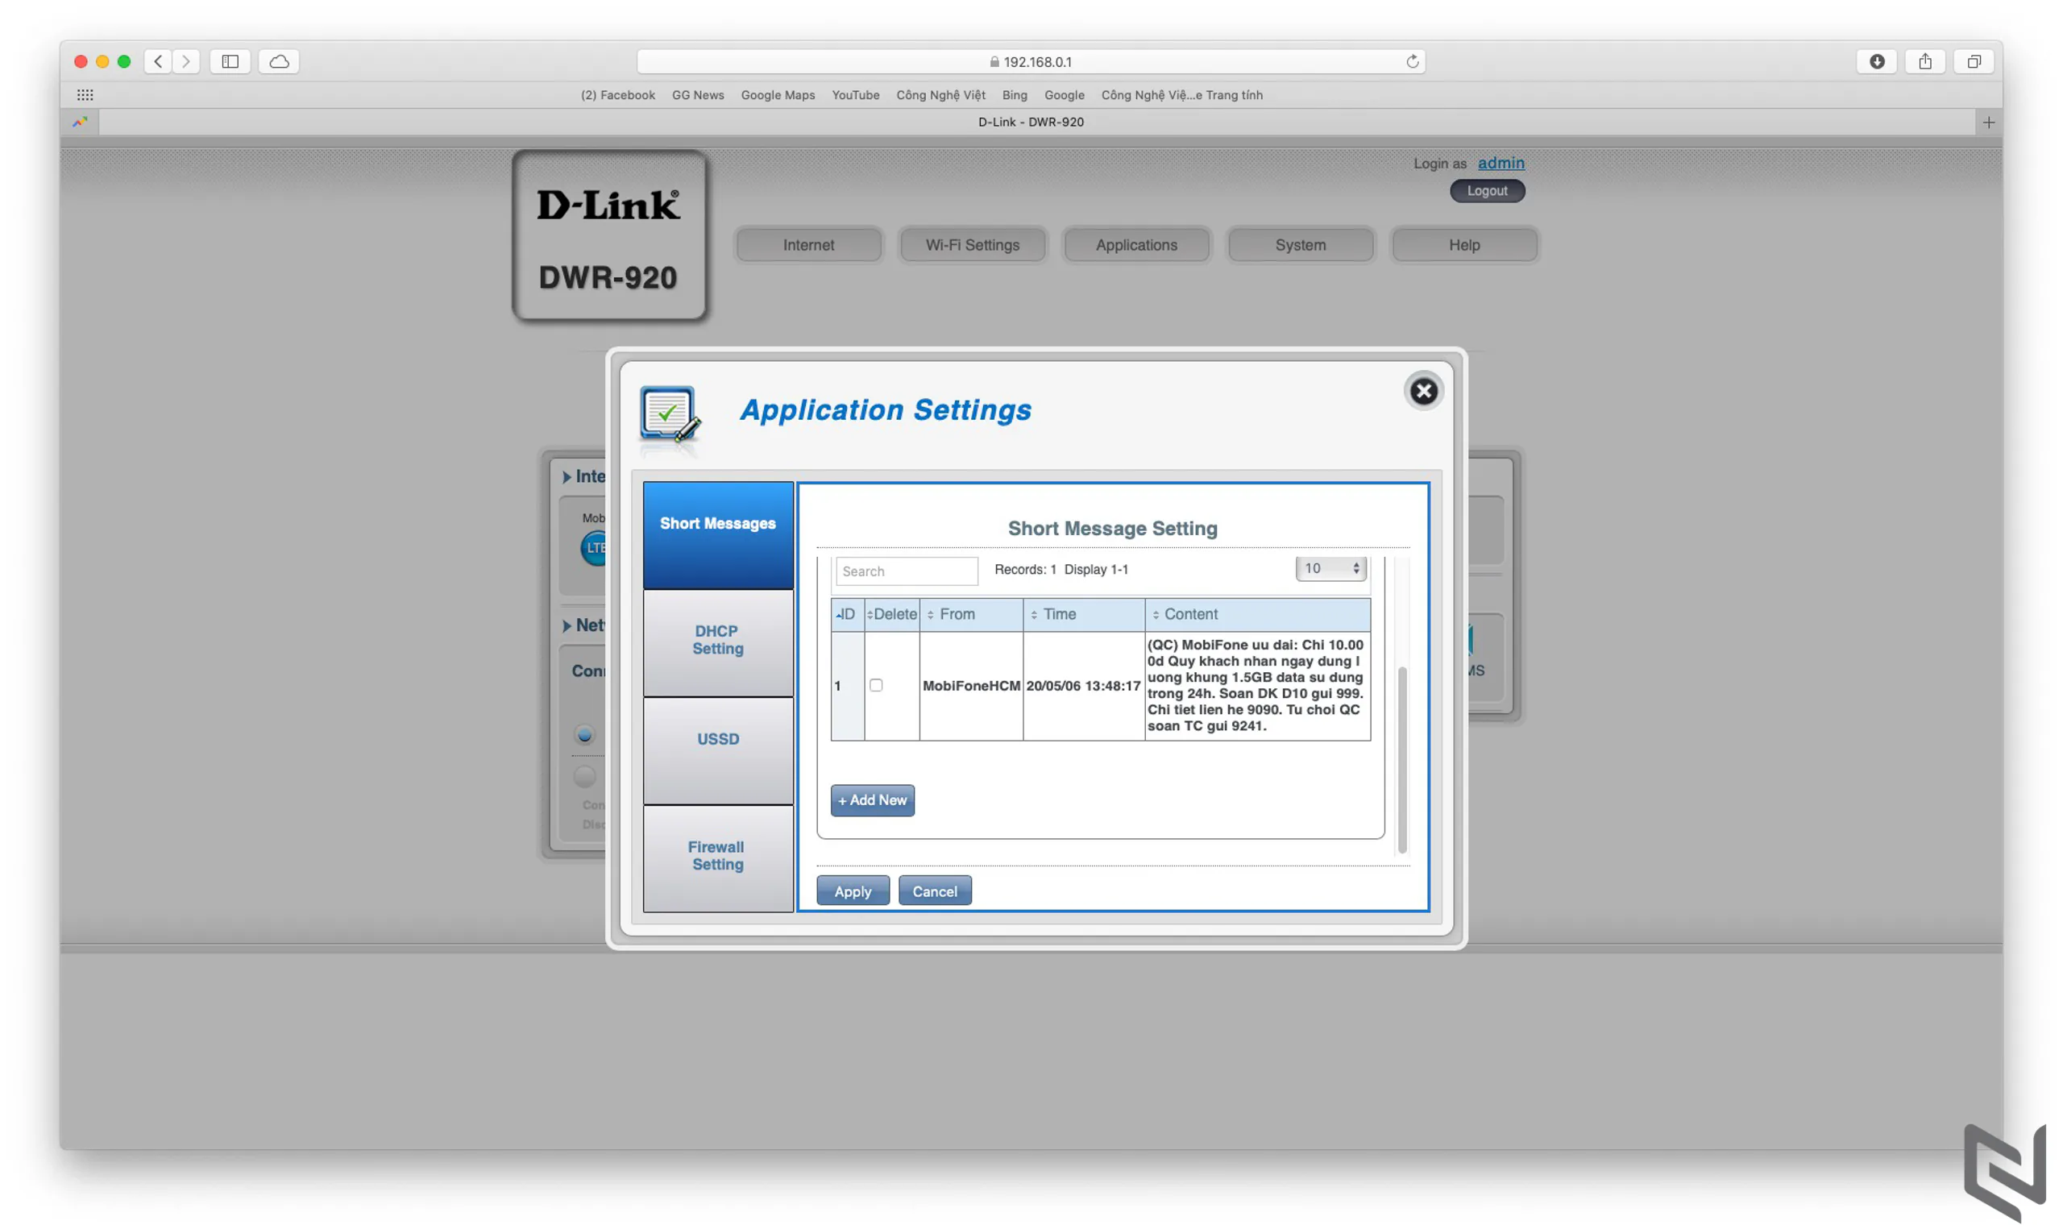Open the Help menu

[x=1463, y=244]
